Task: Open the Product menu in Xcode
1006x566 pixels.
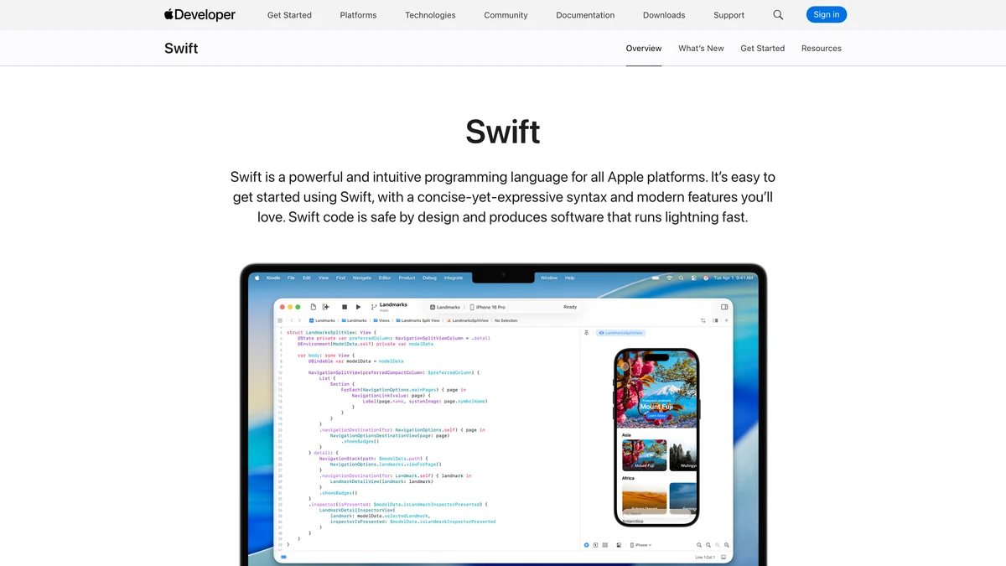Action: [x=407, y=278]
